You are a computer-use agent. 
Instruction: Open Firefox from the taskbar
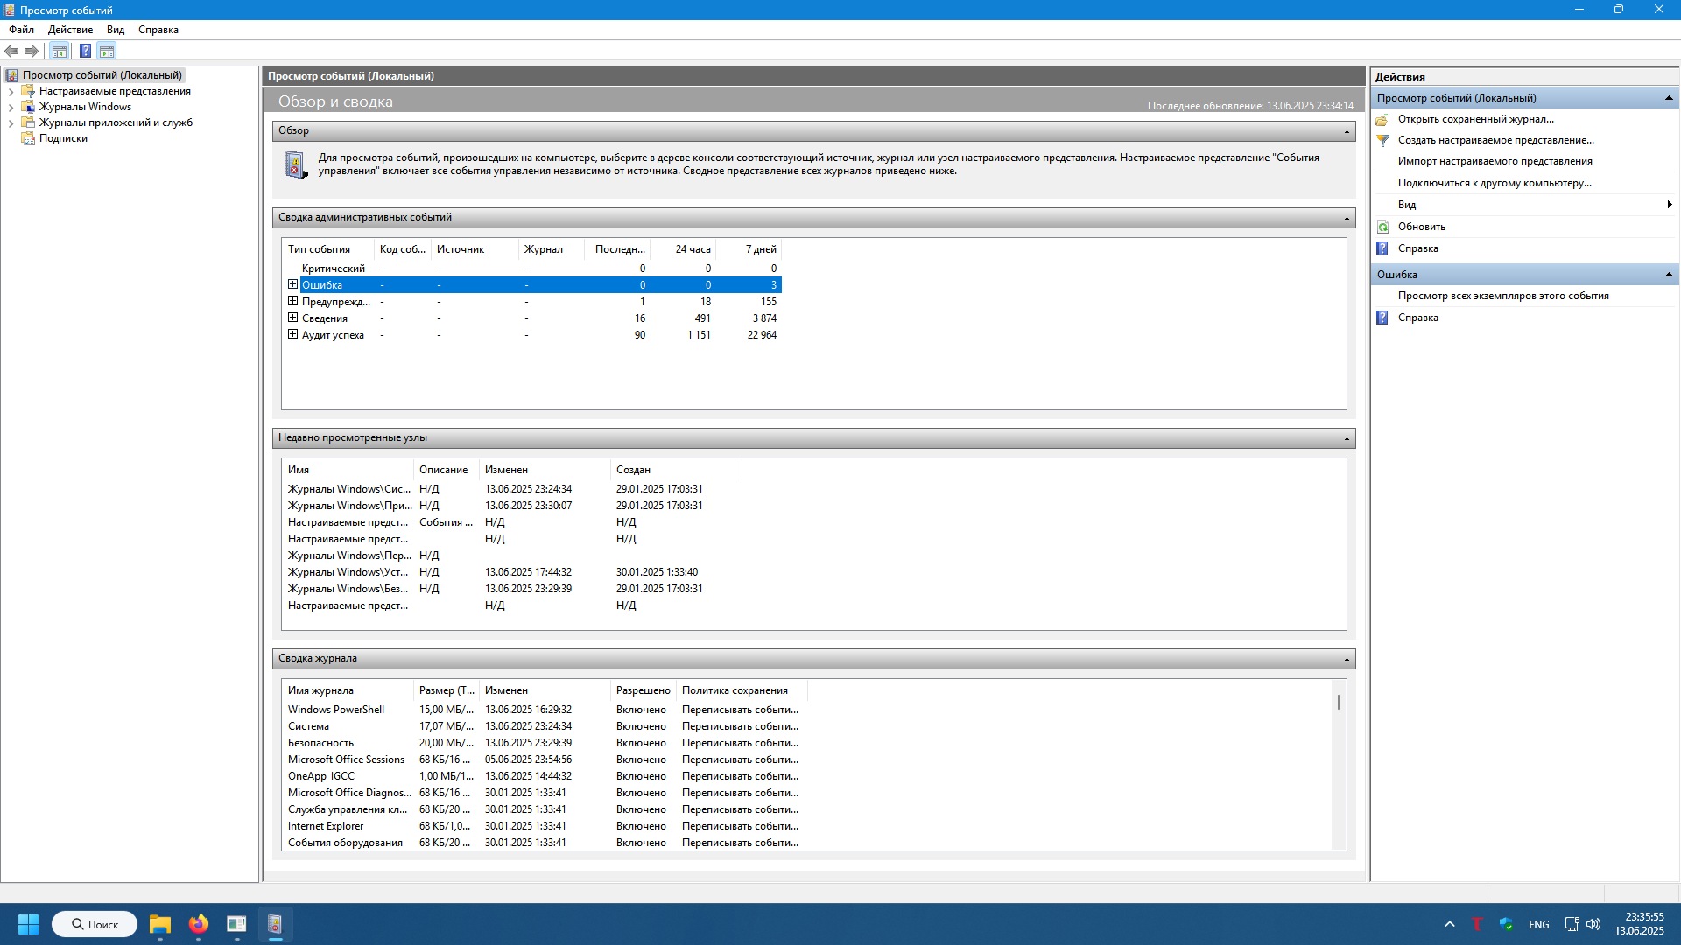coord(199,924)
